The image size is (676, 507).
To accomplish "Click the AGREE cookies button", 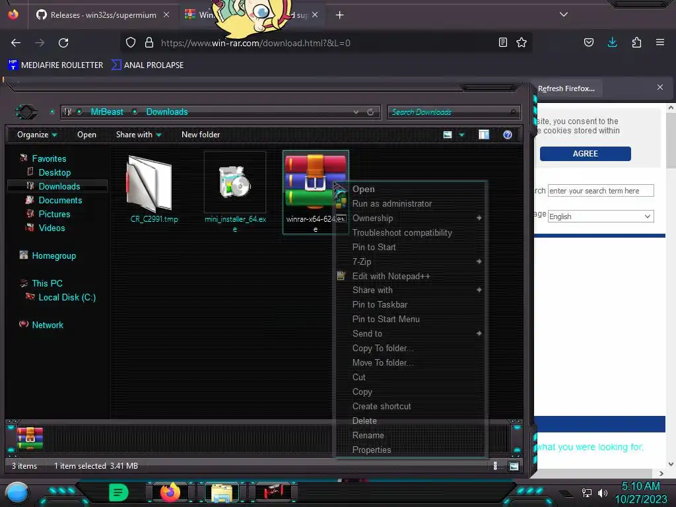I will [585, 153].
